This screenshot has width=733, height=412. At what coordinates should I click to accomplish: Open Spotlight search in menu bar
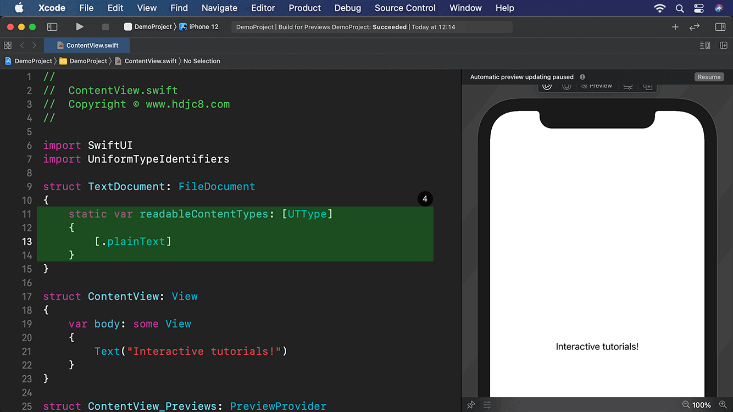tap(680, 8)
